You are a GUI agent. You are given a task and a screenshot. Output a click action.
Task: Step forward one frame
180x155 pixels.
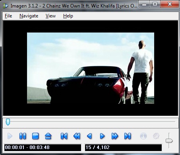pyautogui.click(x=102, y=136)
